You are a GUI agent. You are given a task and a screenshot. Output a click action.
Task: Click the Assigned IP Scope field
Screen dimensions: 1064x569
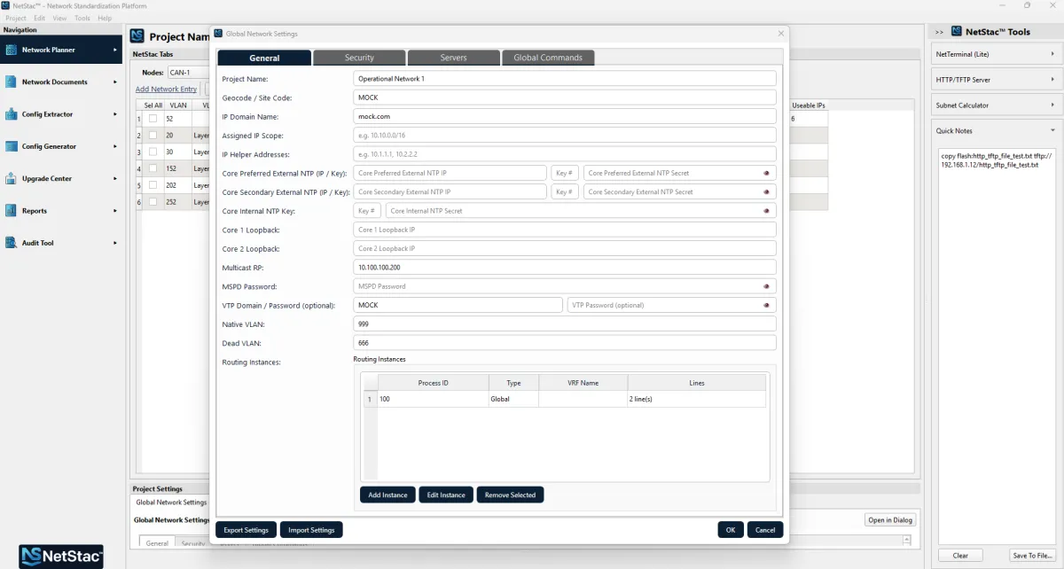(x=565, y=136)
